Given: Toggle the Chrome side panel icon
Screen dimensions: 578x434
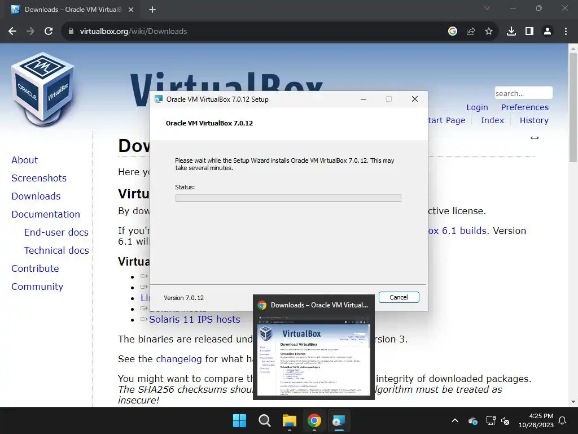Looking at the screenshot, I should [x=529, y=32].
